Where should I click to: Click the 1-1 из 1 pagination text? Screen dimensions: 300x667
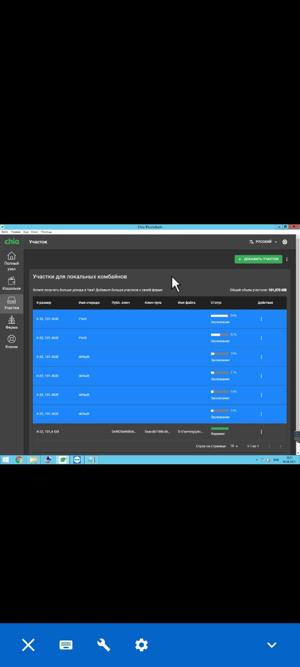(x=253, y=446)
